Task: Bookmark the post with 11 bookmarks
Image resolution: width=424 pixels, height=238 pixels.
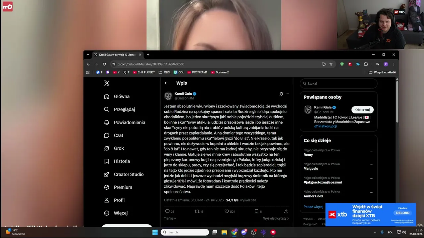Action: pyautogui.click(x=256, y=211)
